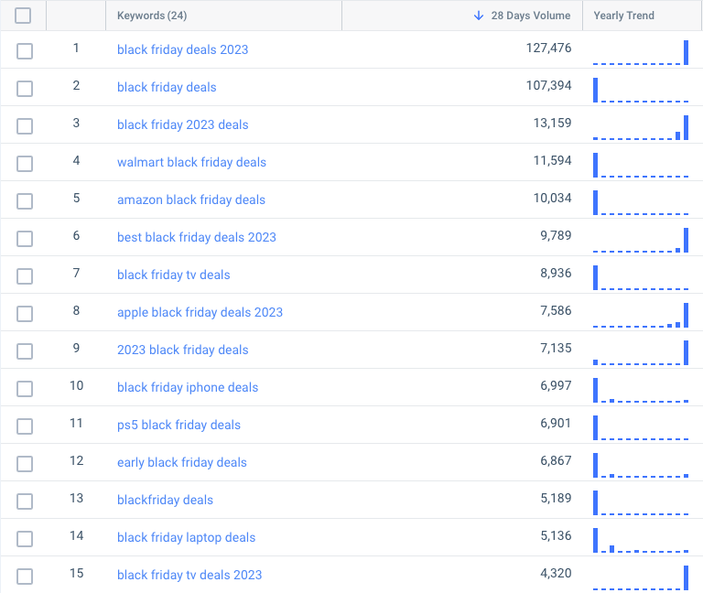Image resolution: width=703 pixels, height=593 pixels.
Task: Open the black friday deals keyword link
Action: [x=167, y=88]
